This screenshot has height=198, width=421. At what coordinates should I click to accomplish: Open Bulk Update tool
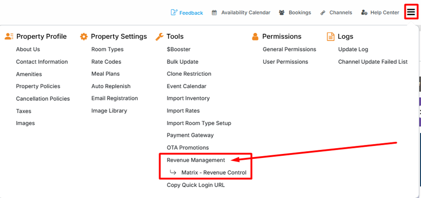[182, 62]
